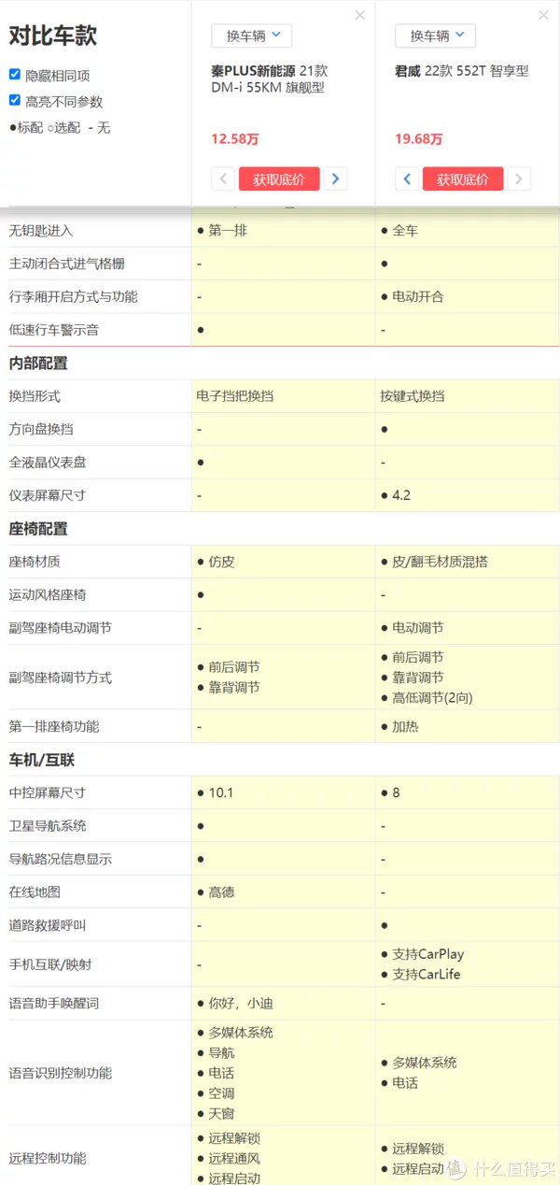Open 君威 22款 552T 智享型 title
Viewport: 560px width, 1185px height.
click(x=462, y=71)
